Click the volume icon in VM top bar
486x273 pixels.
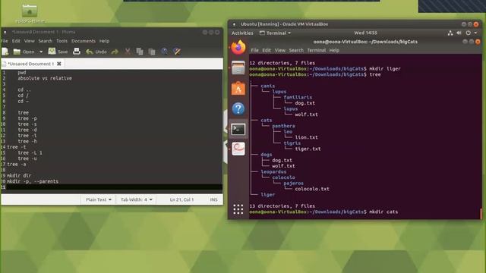459,33
